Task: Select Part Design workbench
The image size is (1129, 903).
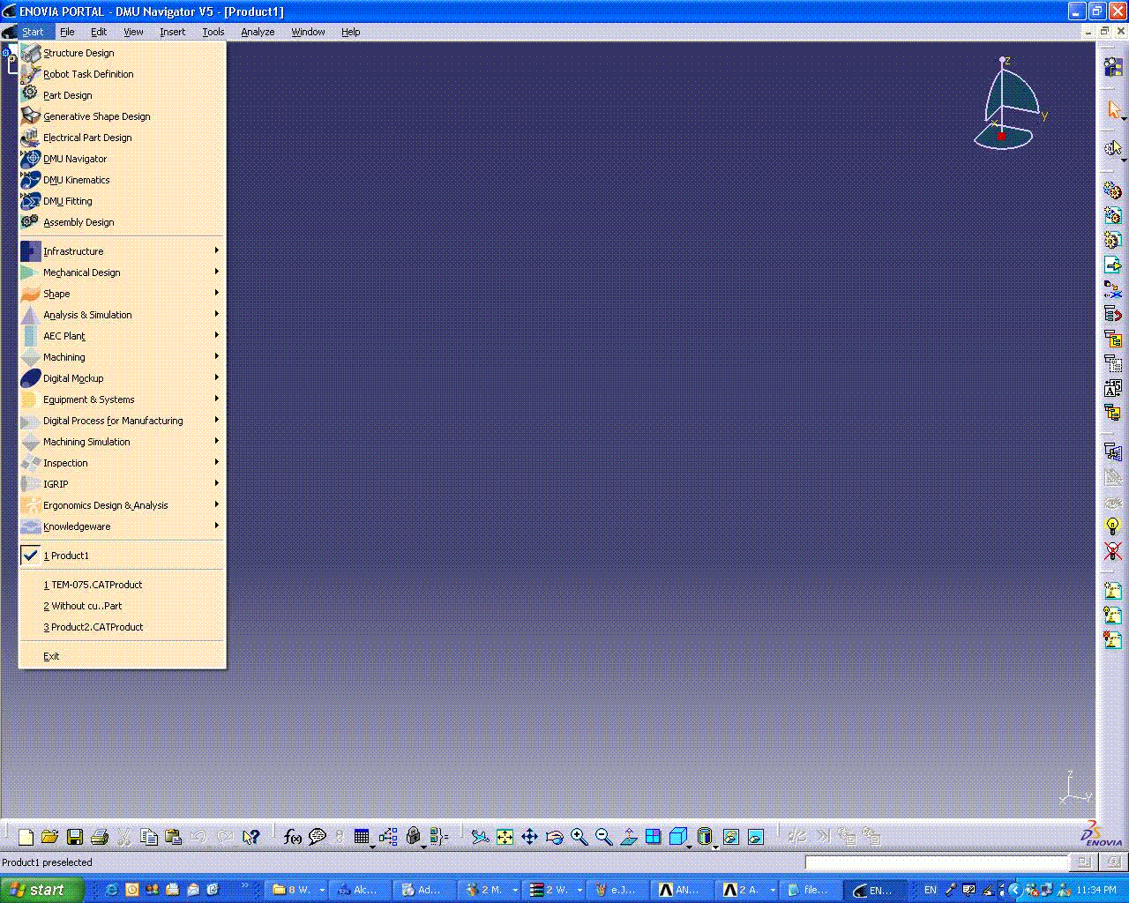Action: (123, 95)
